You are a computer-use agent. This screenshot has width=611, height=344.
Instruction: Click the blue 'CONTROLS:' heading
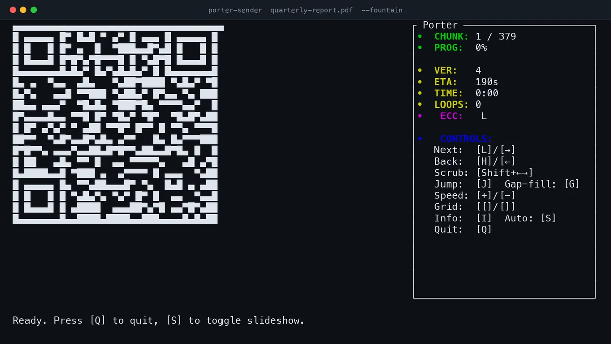tap(466, 139)
